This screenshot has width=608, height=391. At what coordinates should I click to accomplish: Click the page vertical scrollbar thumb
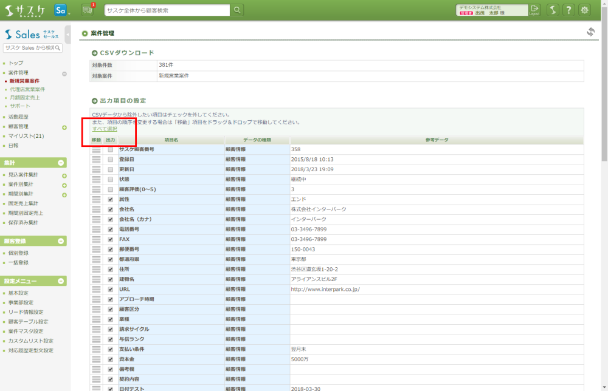[604, 83]
